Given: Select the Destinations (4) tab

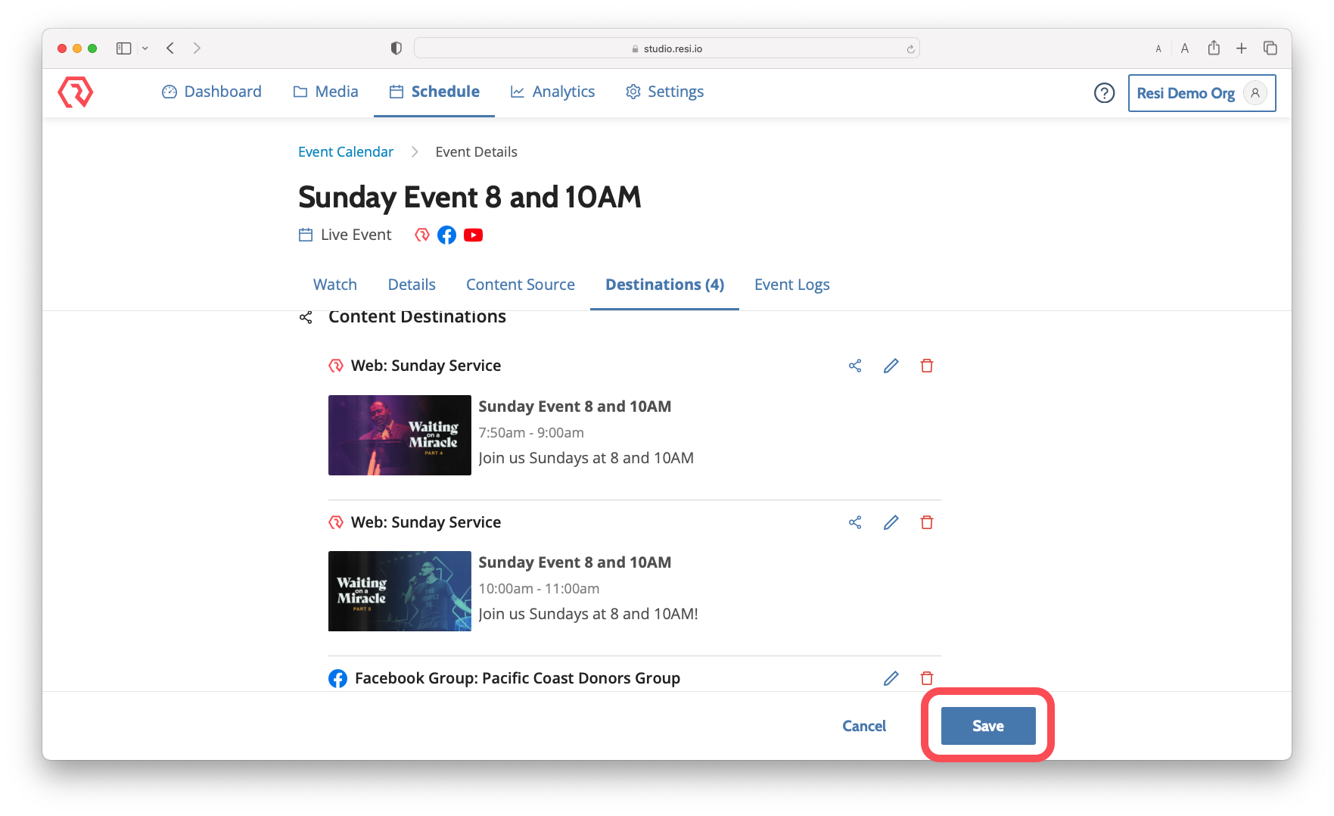Looking at the screenshot, I should coord(664,285).
